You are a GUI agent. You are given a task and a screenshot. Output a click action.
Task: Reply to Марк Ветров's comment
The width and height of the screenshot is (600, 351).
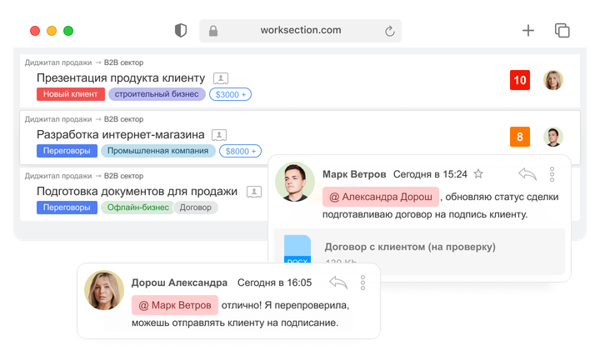(527, 174)
